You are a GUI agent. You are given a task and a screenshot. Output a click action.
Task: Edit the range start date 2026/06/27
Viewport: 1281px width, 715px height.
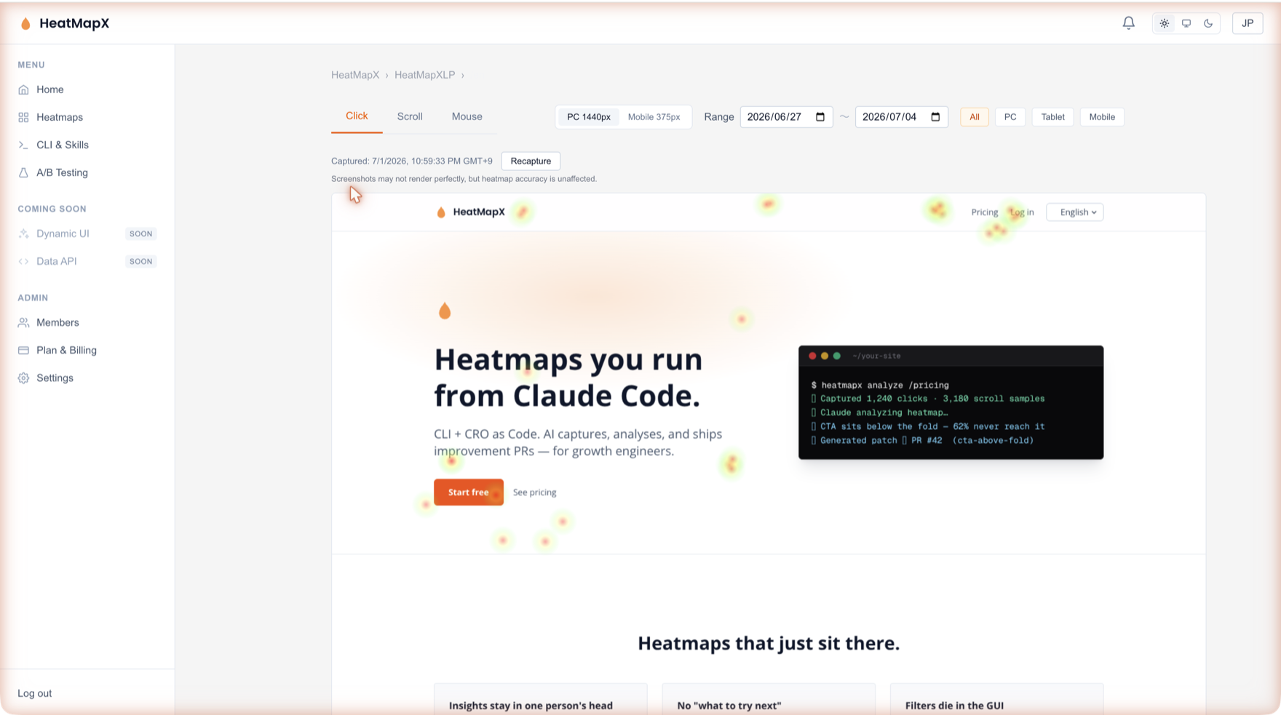774,117
